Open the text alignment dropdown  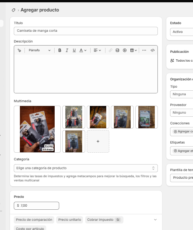click(x=97, y=50)
